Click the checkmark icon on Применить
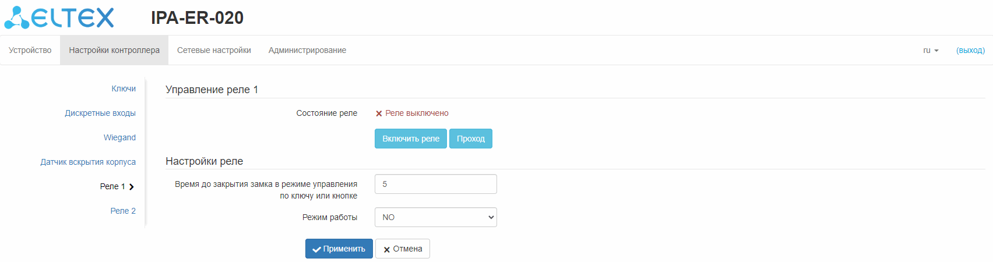 pyautogui.click(x=316, y=249)
